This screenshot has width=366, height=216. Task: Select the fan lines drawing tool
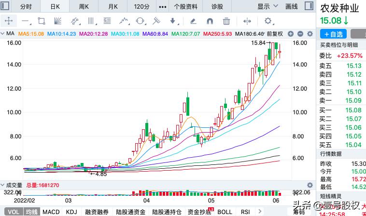tap(57, 21)
